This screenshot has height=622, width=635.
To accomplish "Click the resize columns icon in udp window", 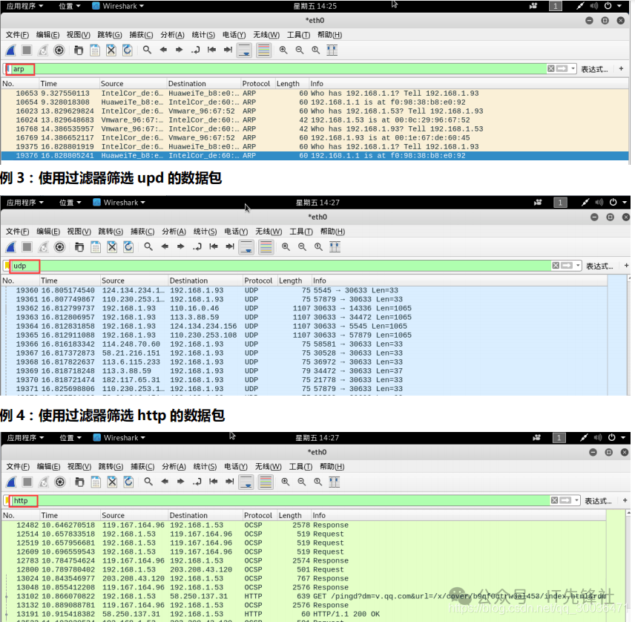I will (x=332, y=247).
